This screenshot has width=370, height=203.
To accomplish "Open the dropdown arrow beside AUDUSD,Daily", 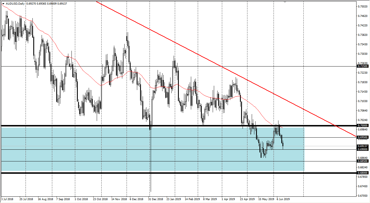I will coord(3,3).
